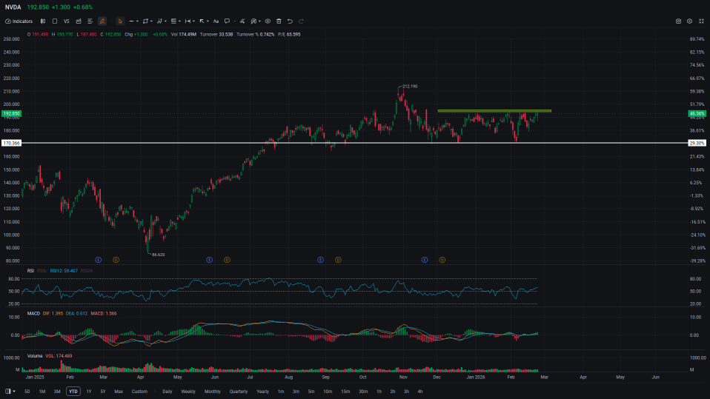Switch range to 1M
The height and width of the screenshot is (399, 710).
(x=42, y=392)
